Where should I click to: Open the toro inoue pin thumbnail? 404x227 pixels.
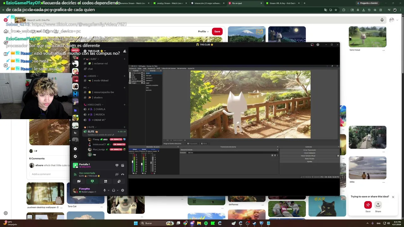(367, 37)
